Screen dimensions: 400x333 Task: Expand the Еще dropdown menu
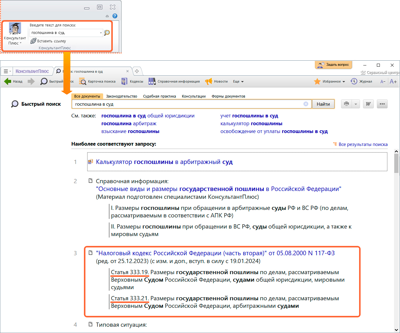pos(238,81)
